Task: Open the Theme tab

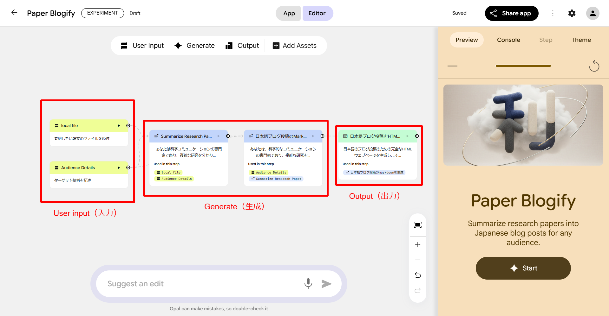Action: (x=581, y=40)
